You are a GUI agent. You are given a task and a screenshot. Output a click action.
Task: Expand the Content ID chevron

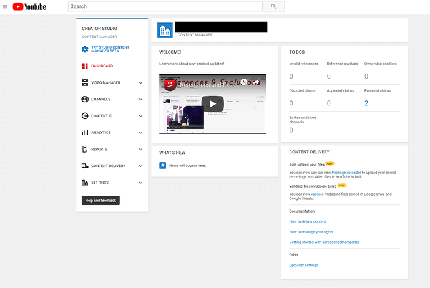(140, 116)
